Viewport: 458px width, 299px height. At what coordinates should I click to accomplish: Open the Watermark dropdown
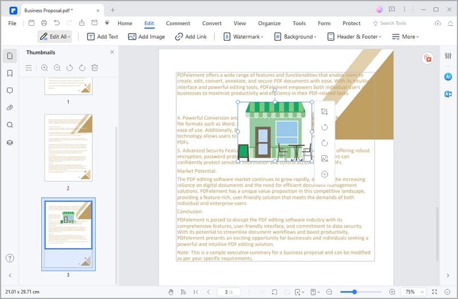tap(243, 37)
